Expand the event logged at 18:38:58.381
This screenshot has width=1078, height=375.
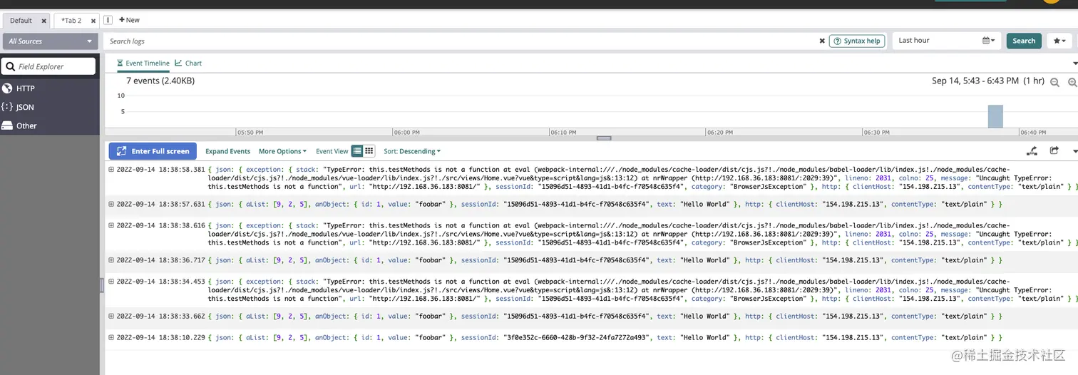tap(111, 170)
